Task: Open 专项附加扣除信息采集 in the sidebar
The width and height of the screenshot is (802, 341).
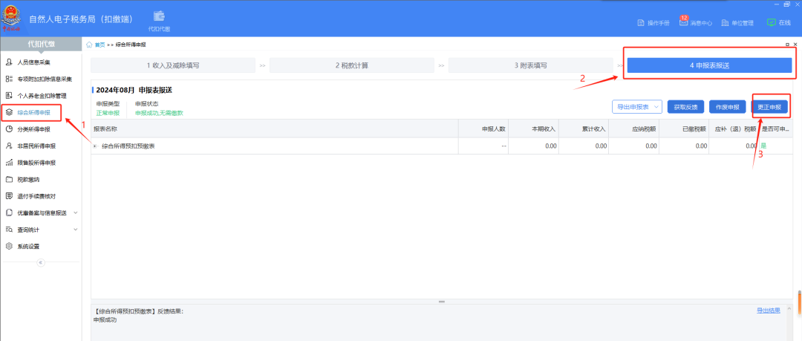Action: point(44,79)
